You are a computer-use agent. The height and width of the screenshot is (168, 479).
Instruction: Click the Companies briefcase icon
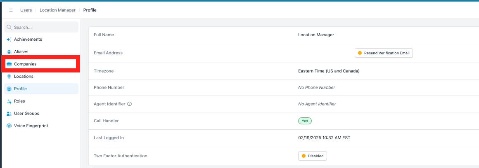coord(9,64)
